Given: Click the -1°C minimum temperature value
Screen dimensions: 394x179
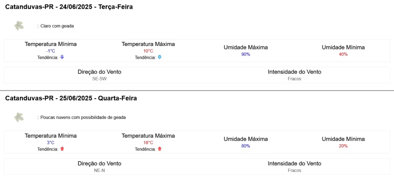Looking at the screenshot, I should click(50, 51).
